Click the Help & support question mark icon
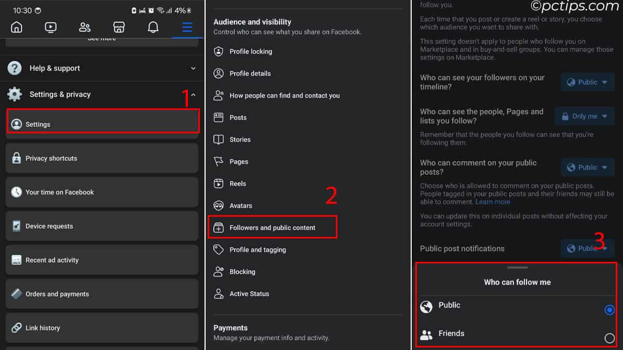Image resolution: width=623 pixels, height=350 pixels. tap(15, 68)
